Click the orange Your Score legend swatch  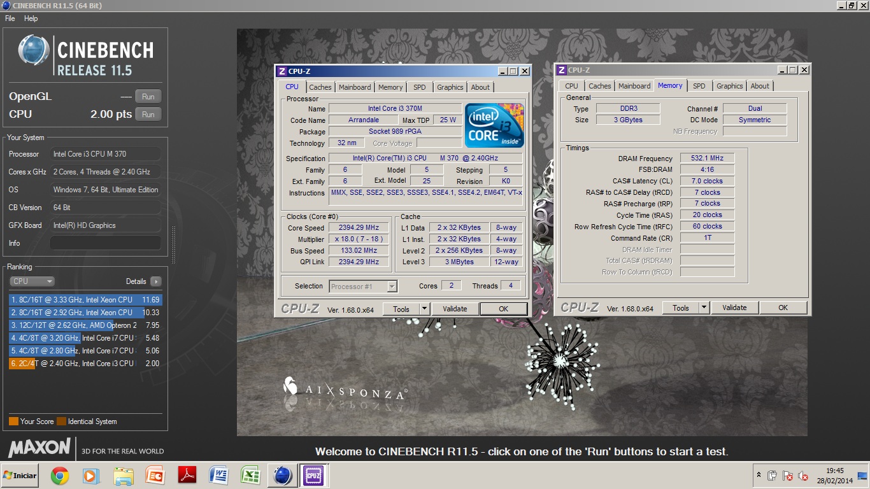(x=13, y=422)
